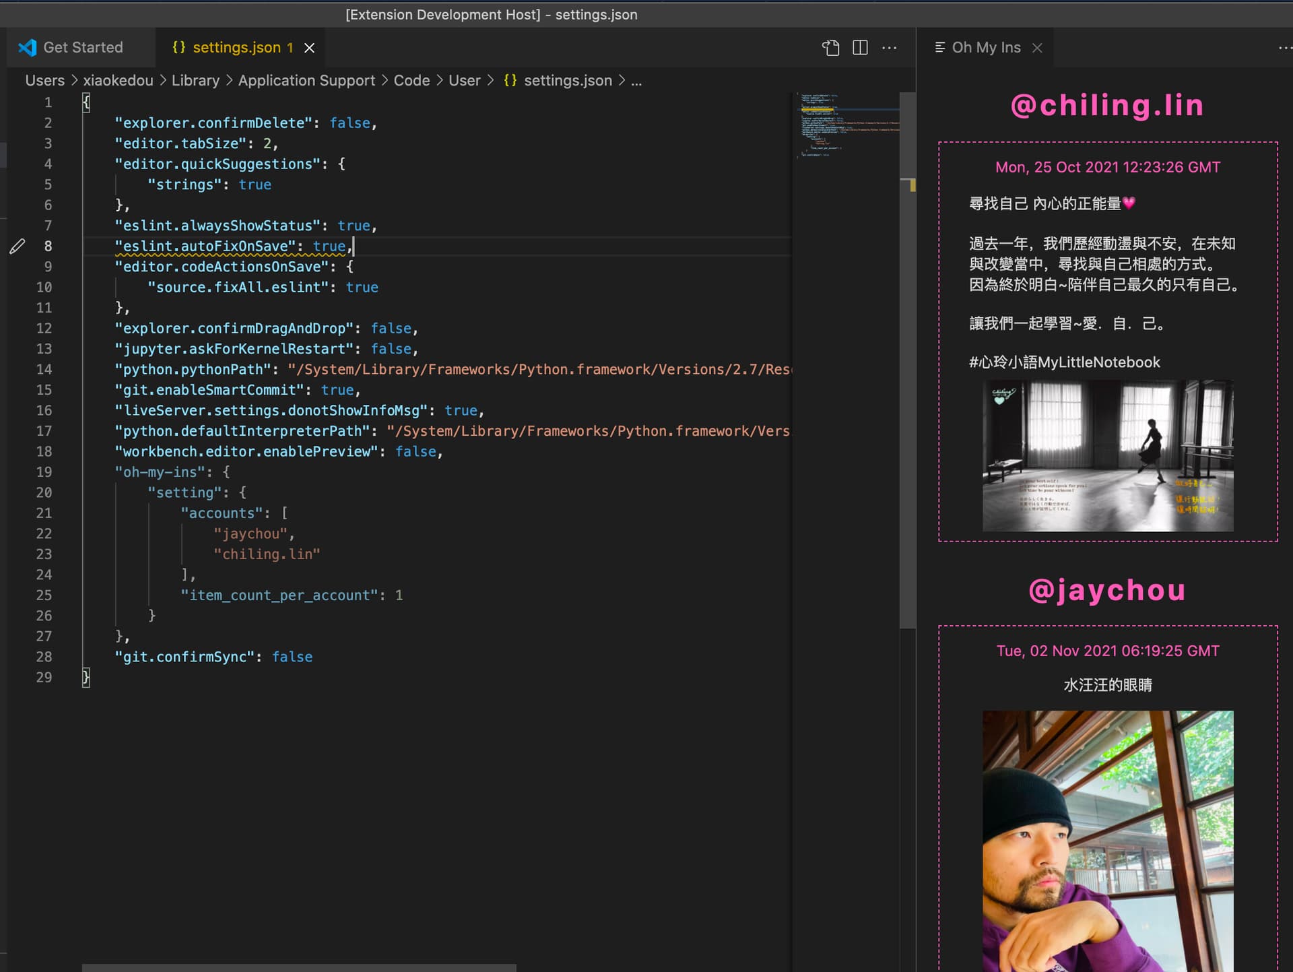
Task: Click the braces icon on settings.json tab
Action: click(x=178, y=47)
